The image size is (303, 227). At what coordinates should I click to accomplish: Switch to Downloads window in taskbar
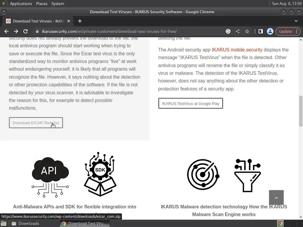pos(25,223)
